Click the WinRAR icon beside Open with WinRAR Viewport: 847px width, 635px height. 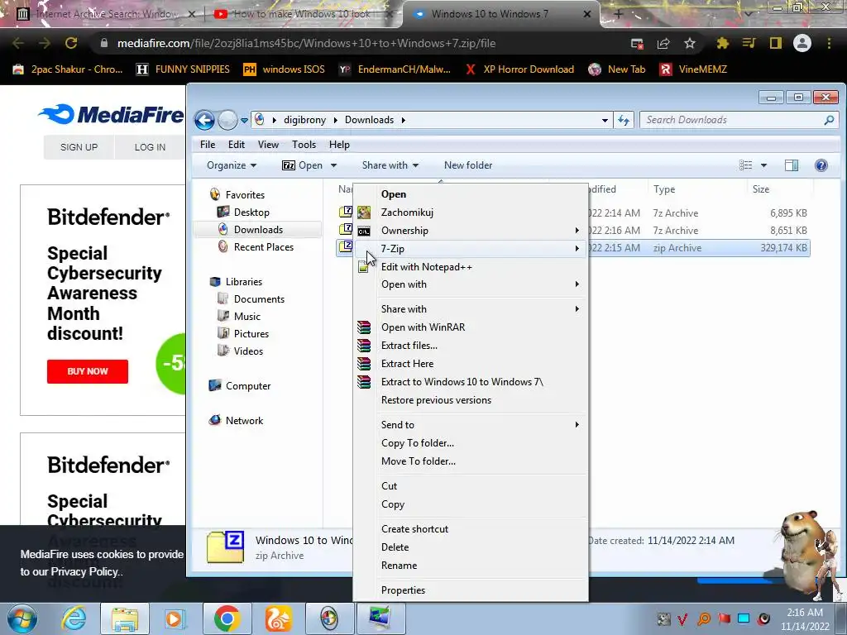coord(364,327)
